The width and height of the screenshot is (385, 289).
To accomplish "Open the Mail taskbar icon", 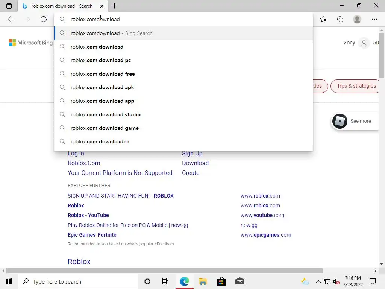I will tap(240, 281).
